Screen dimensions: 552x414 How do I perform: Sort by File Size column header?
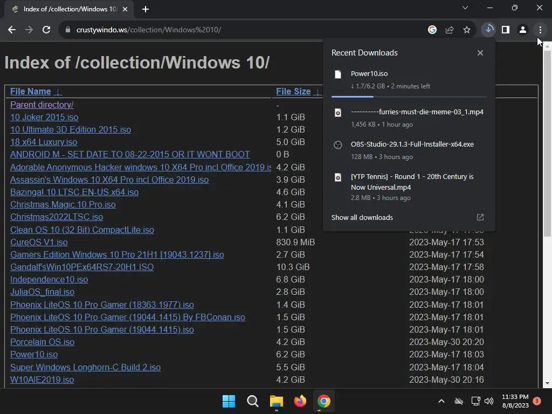pos(293,92)
